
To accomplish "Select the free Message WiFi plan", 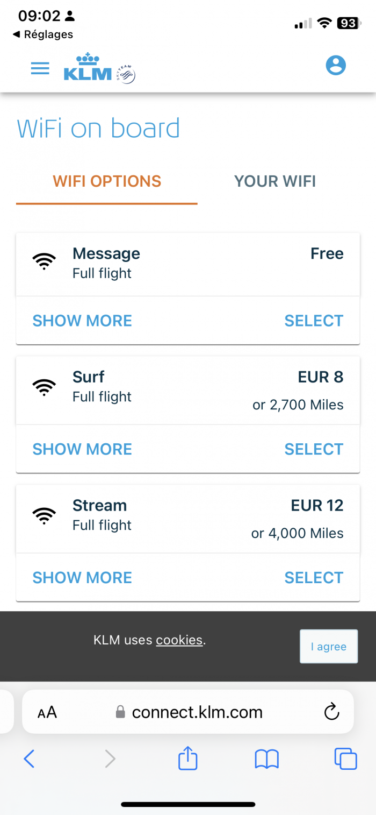I will 314,321.
